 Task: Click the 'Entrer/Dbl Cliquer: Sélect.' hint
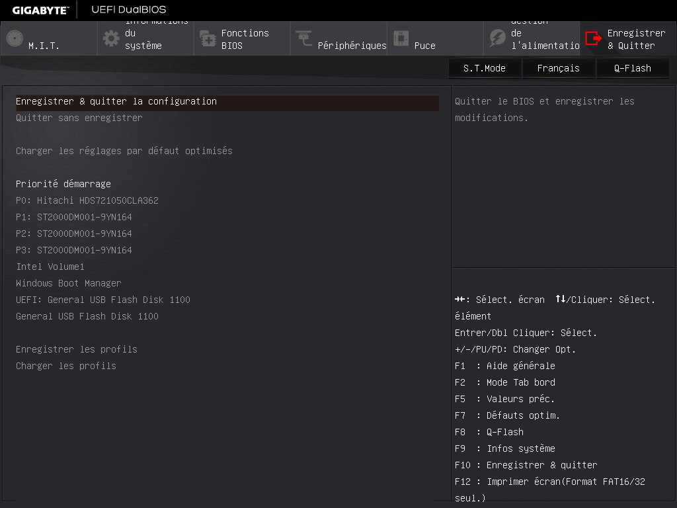coord(526,333)
